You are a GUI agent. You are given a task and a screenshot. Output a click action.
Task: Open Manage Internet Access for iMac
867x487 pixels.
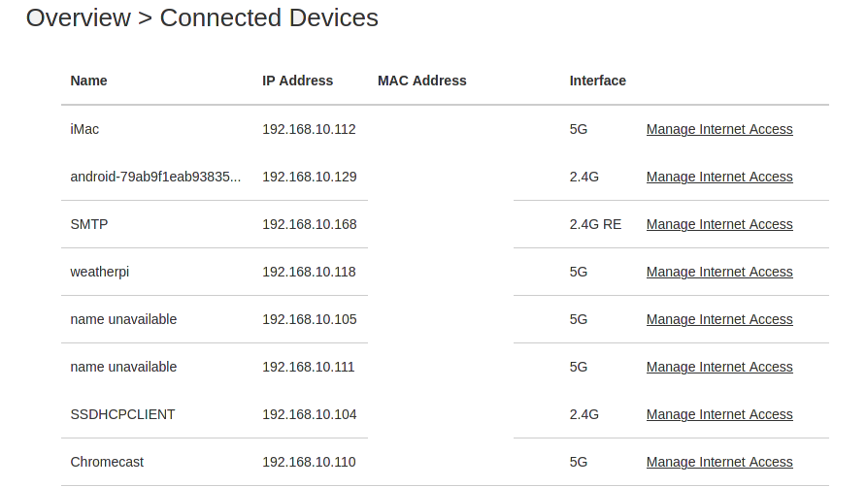tap(719, 129)
